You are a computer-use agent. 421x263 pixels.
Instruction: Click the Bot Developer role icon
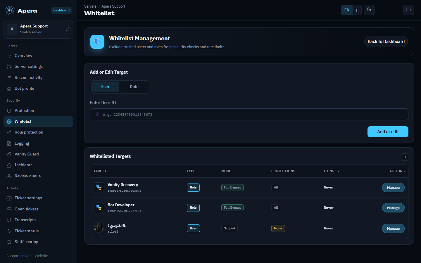(x=99, y=208)
